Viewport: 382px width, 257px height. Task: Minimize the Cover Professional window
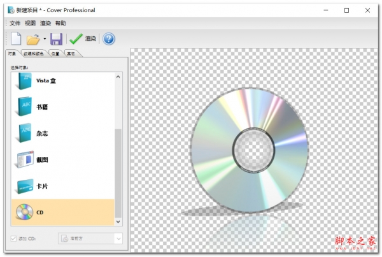(326, 10)
